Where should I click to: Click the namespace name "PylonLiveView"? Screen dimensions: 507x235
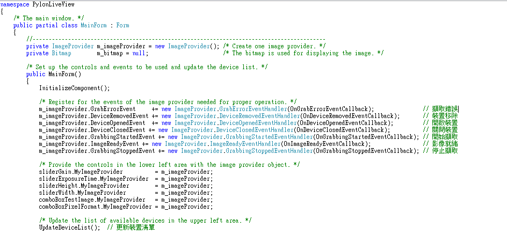[53, 4]
